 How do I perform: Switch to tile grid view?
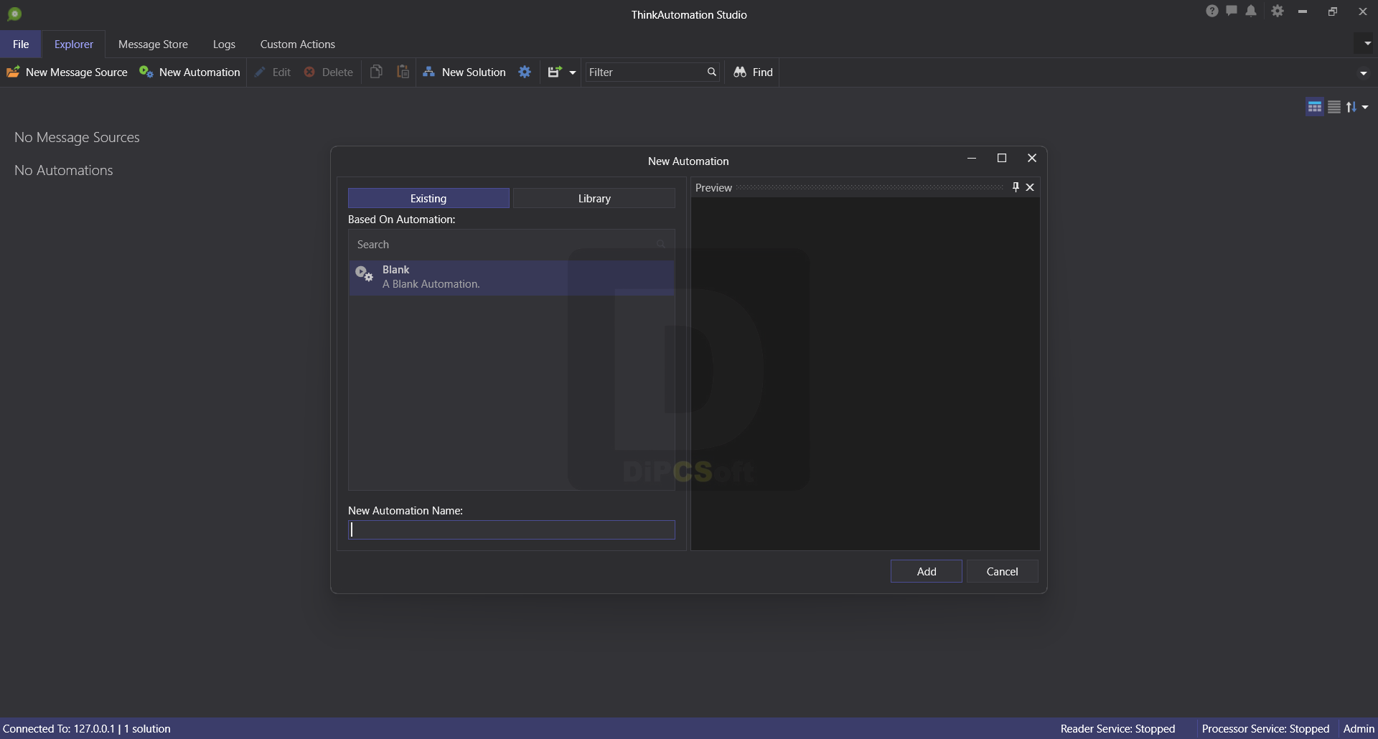pyautogui.click(x=1315, y=107)
